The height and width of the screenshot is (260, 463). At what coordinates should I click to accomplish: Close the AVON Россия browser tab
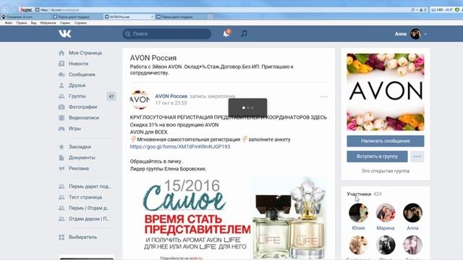click(153, 17)
